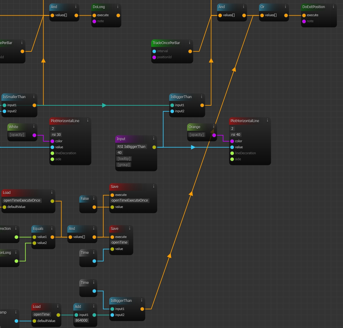The image size is (343, 328).
Task: Click the False node's output port
Action: (x=94, y=207)
